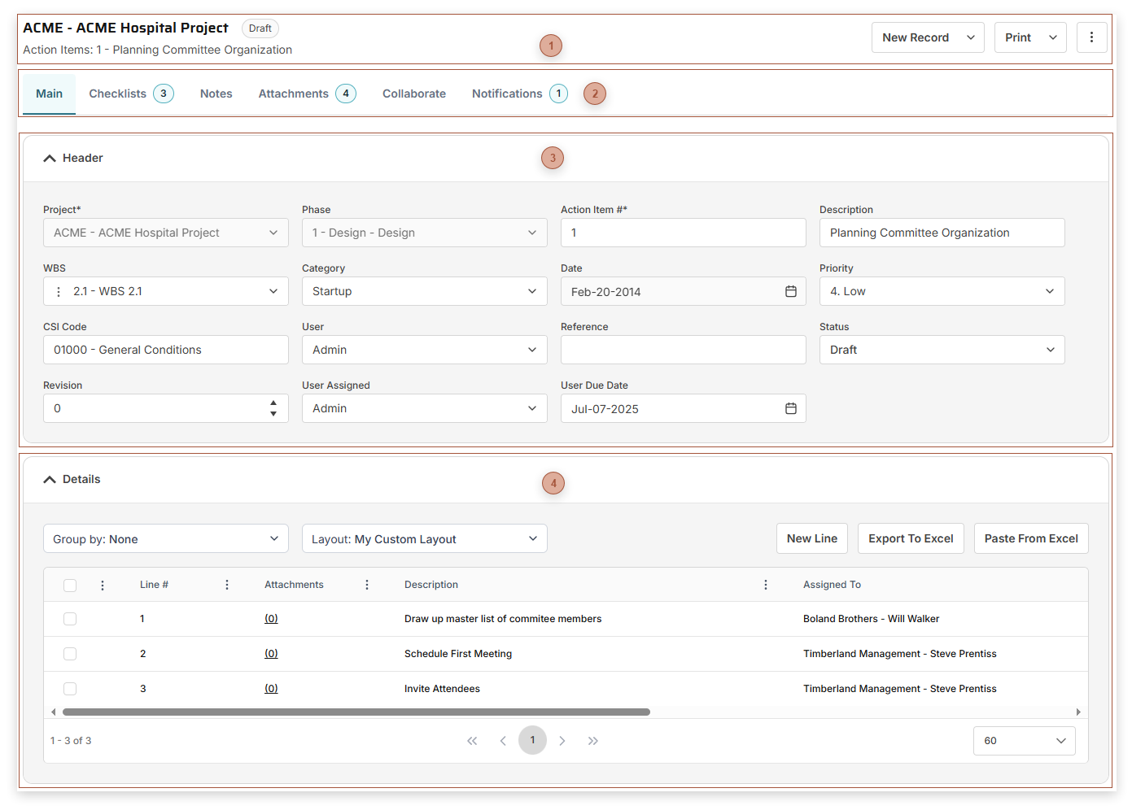This screenshot has width=1132, height=810.
Task: Toggle the select-all rows checkbox
Action: [70, 586]
